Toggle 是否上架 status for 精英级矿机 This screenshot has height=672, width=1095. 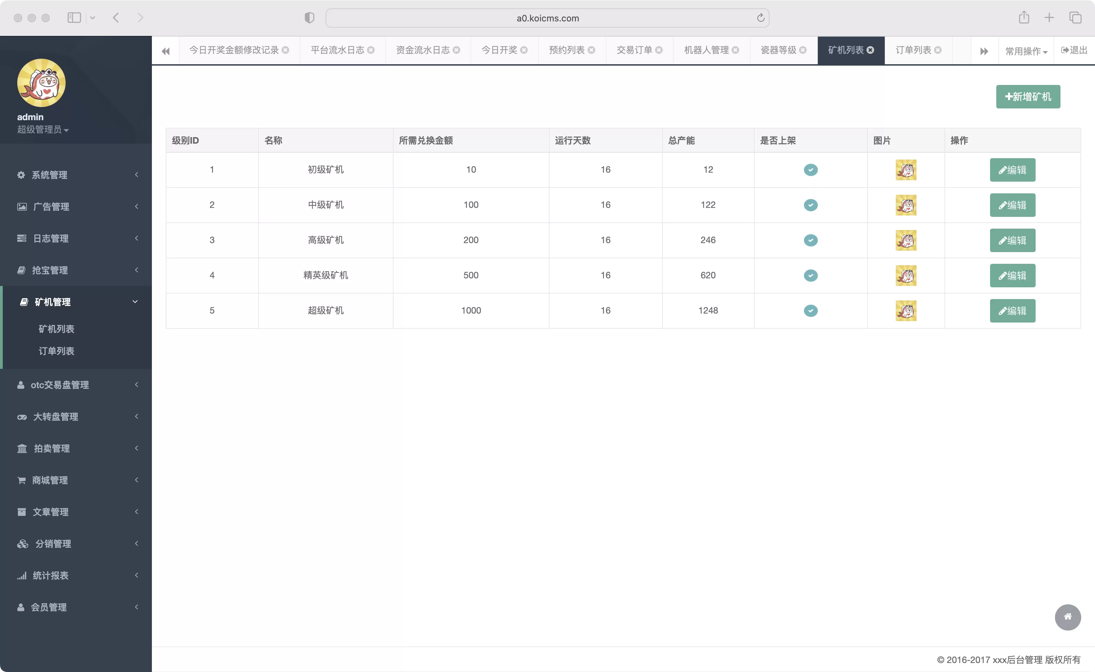(811, 276)
